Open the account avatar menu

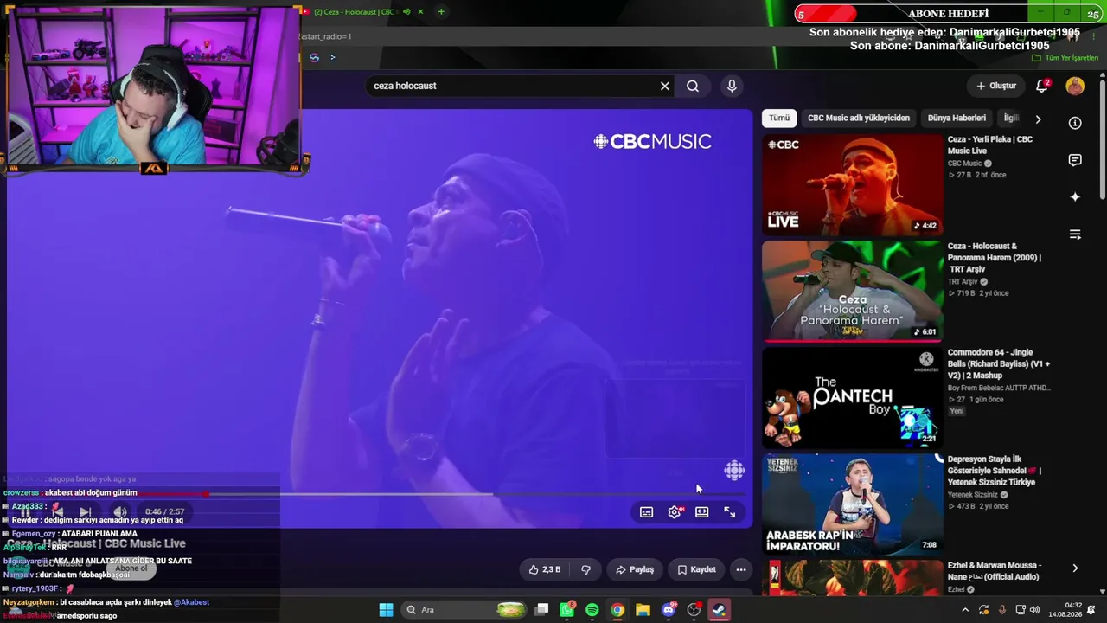pos(1075,86)
